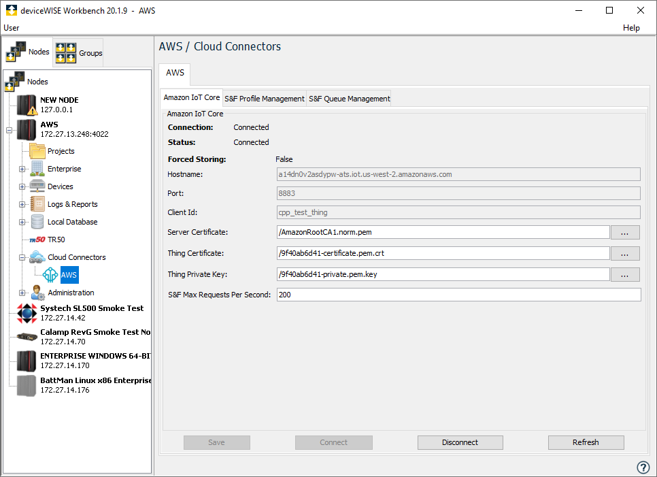Click the Systech SL500 Smoke Test node icon

[27, 313]
